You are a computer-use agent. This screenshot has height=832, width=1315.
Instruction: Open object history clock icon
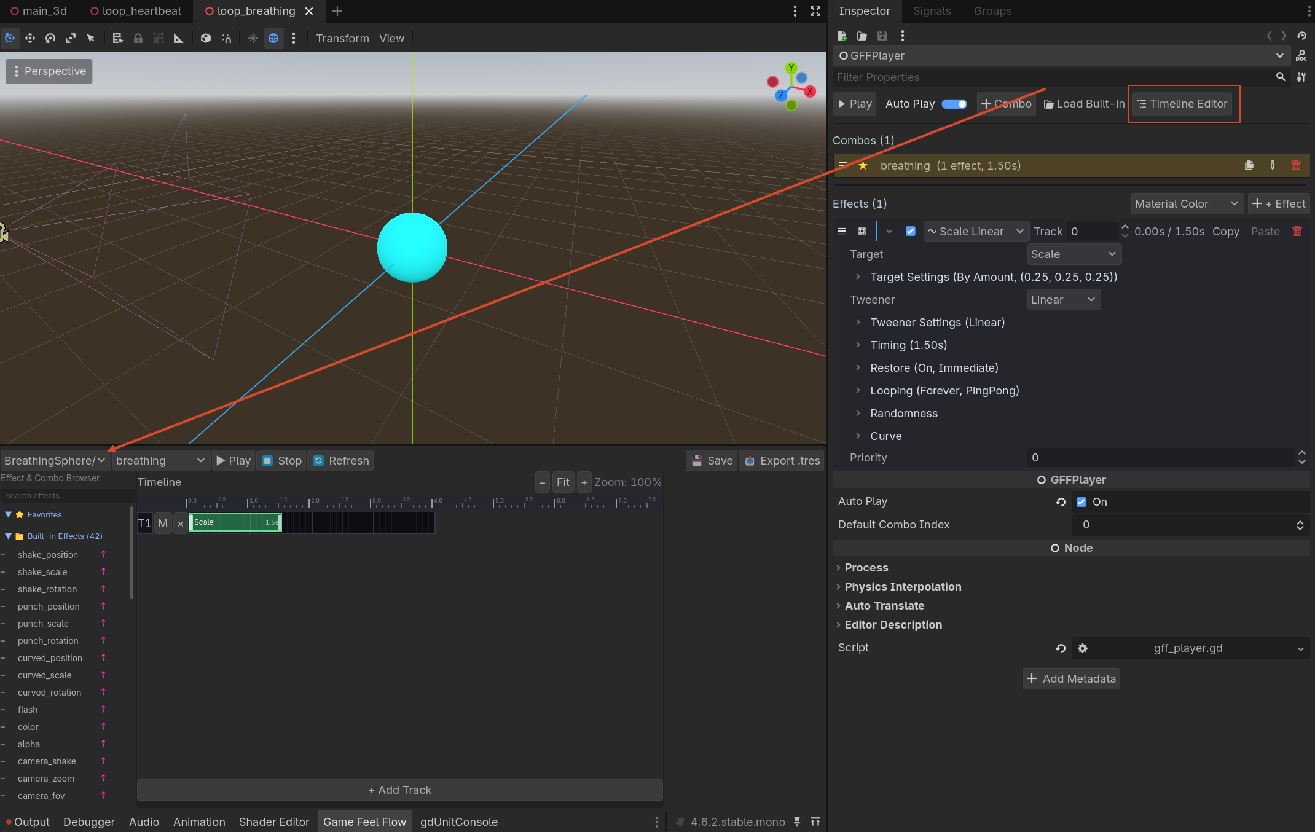1301,36
